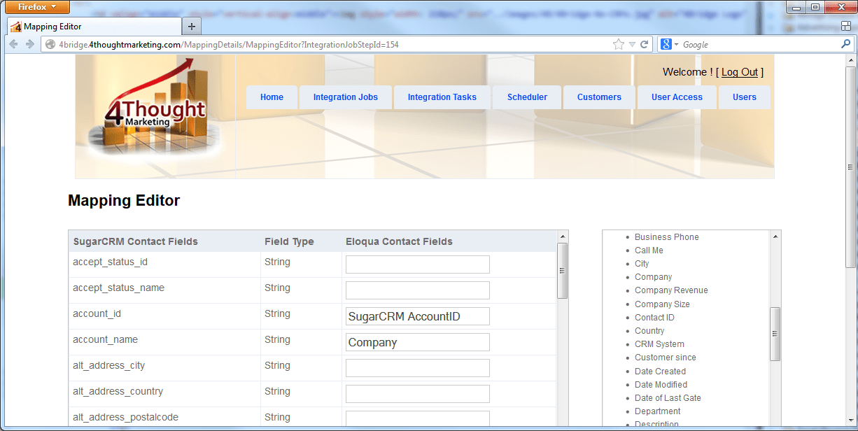858x431 pixels.
Task: Open the User Access menu item
Action: point(677,97)
